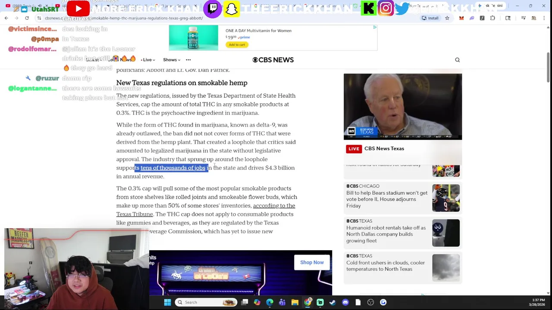Image resolution: width=552 pixels, height=310 pixels.
Task: Open the black script extension icon
Action: click(482, 18)
